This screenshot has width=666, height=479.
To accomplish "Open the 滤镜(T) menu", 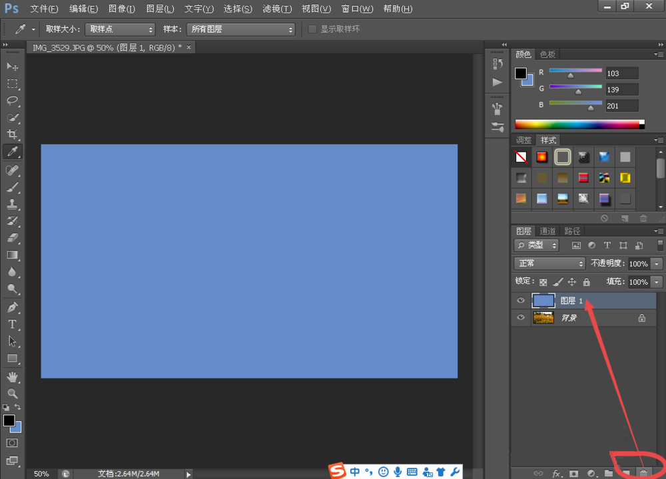I will click(277, 9).
